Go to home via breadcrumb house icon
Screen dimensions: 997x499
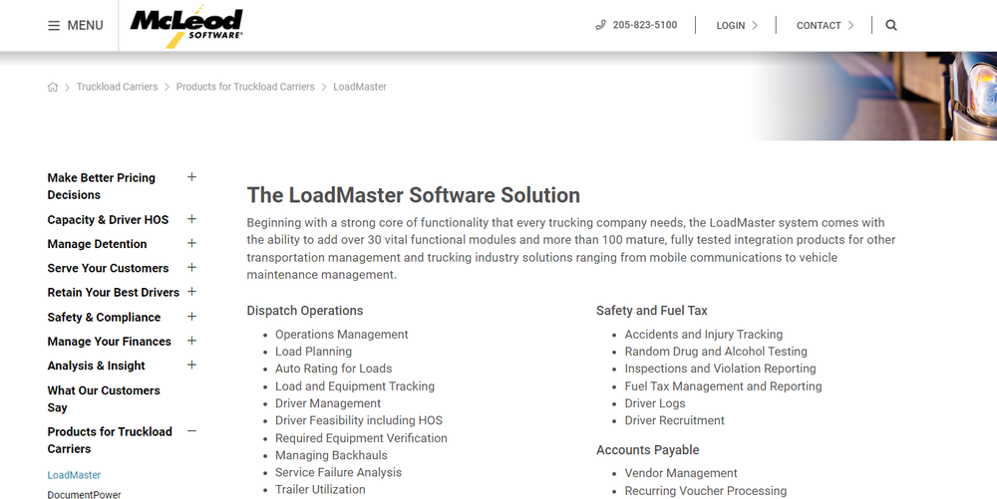coord(53,87)
